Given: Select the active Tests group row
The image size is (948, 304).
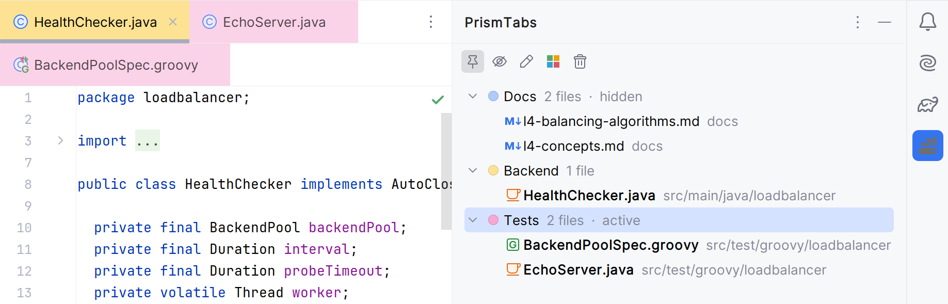Looking at the screenshot, I should [679, 220].
